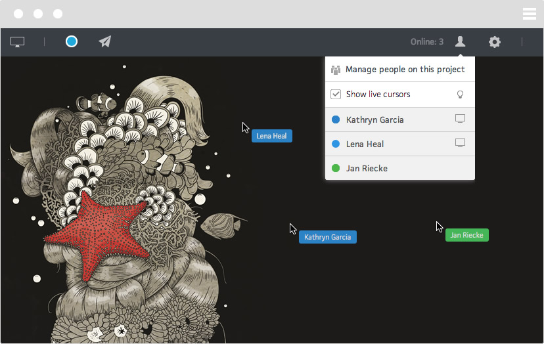This screenshot has width=544, height=344.
Task: Click the Online: 3 status text
Action: 427,42
